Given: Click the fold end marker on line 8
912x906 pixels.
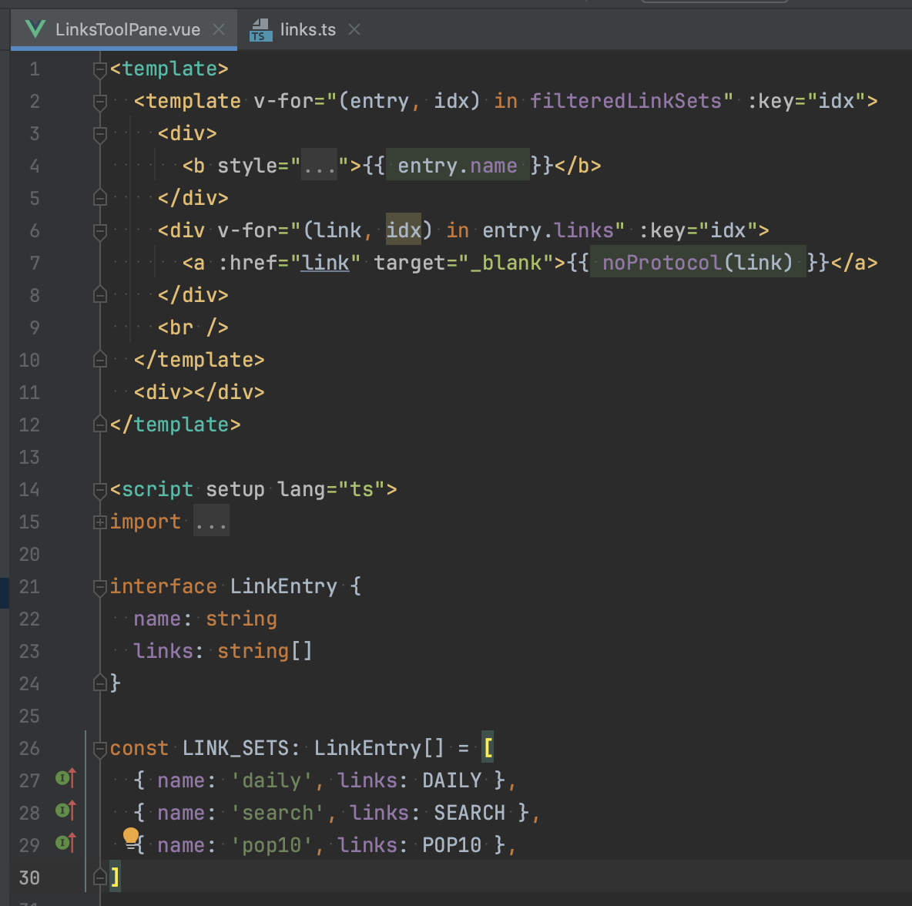Looking at the screenshot, I should [100, 295].
